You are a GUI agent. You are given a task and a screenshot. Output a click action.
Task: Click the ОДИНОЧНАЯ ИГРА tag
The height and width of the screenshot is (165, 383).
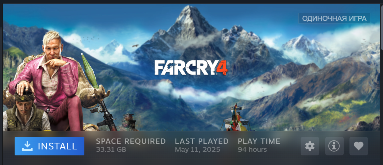pyautogui.click(x=334, y=18)
